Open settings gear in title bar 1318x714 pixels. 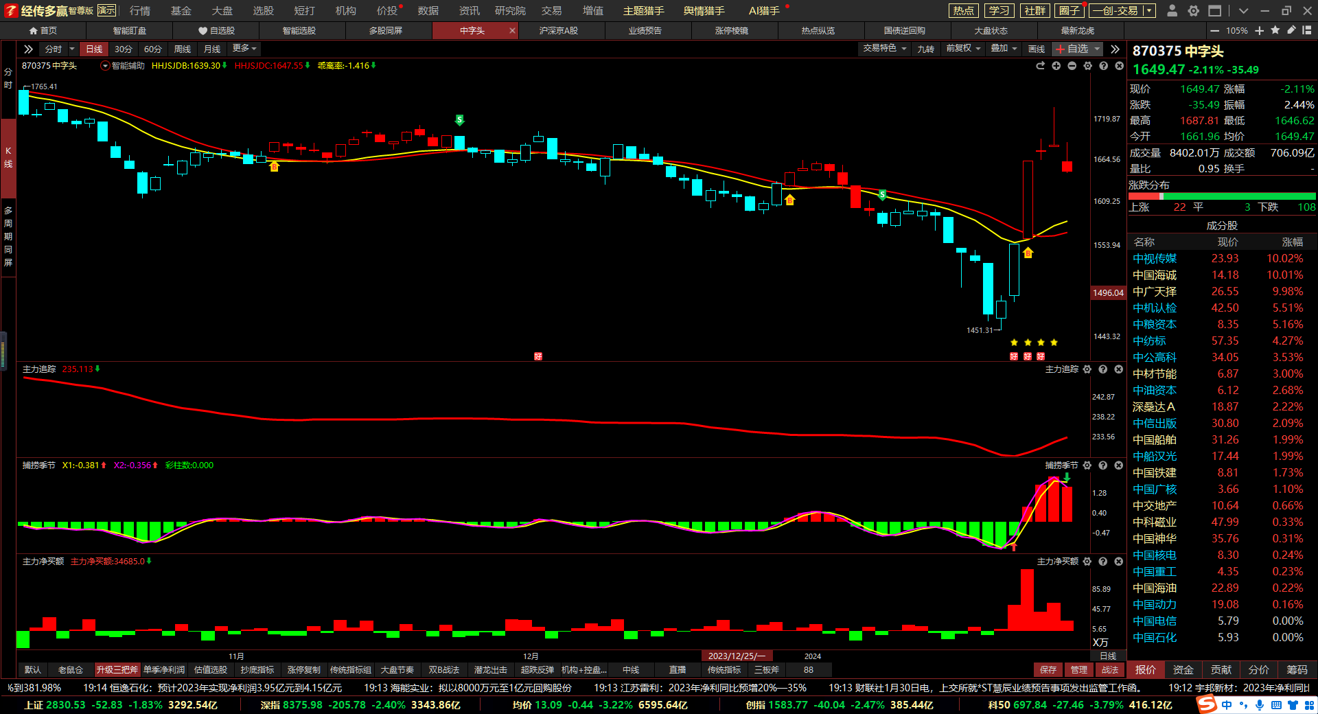[x=1194, y=10]
